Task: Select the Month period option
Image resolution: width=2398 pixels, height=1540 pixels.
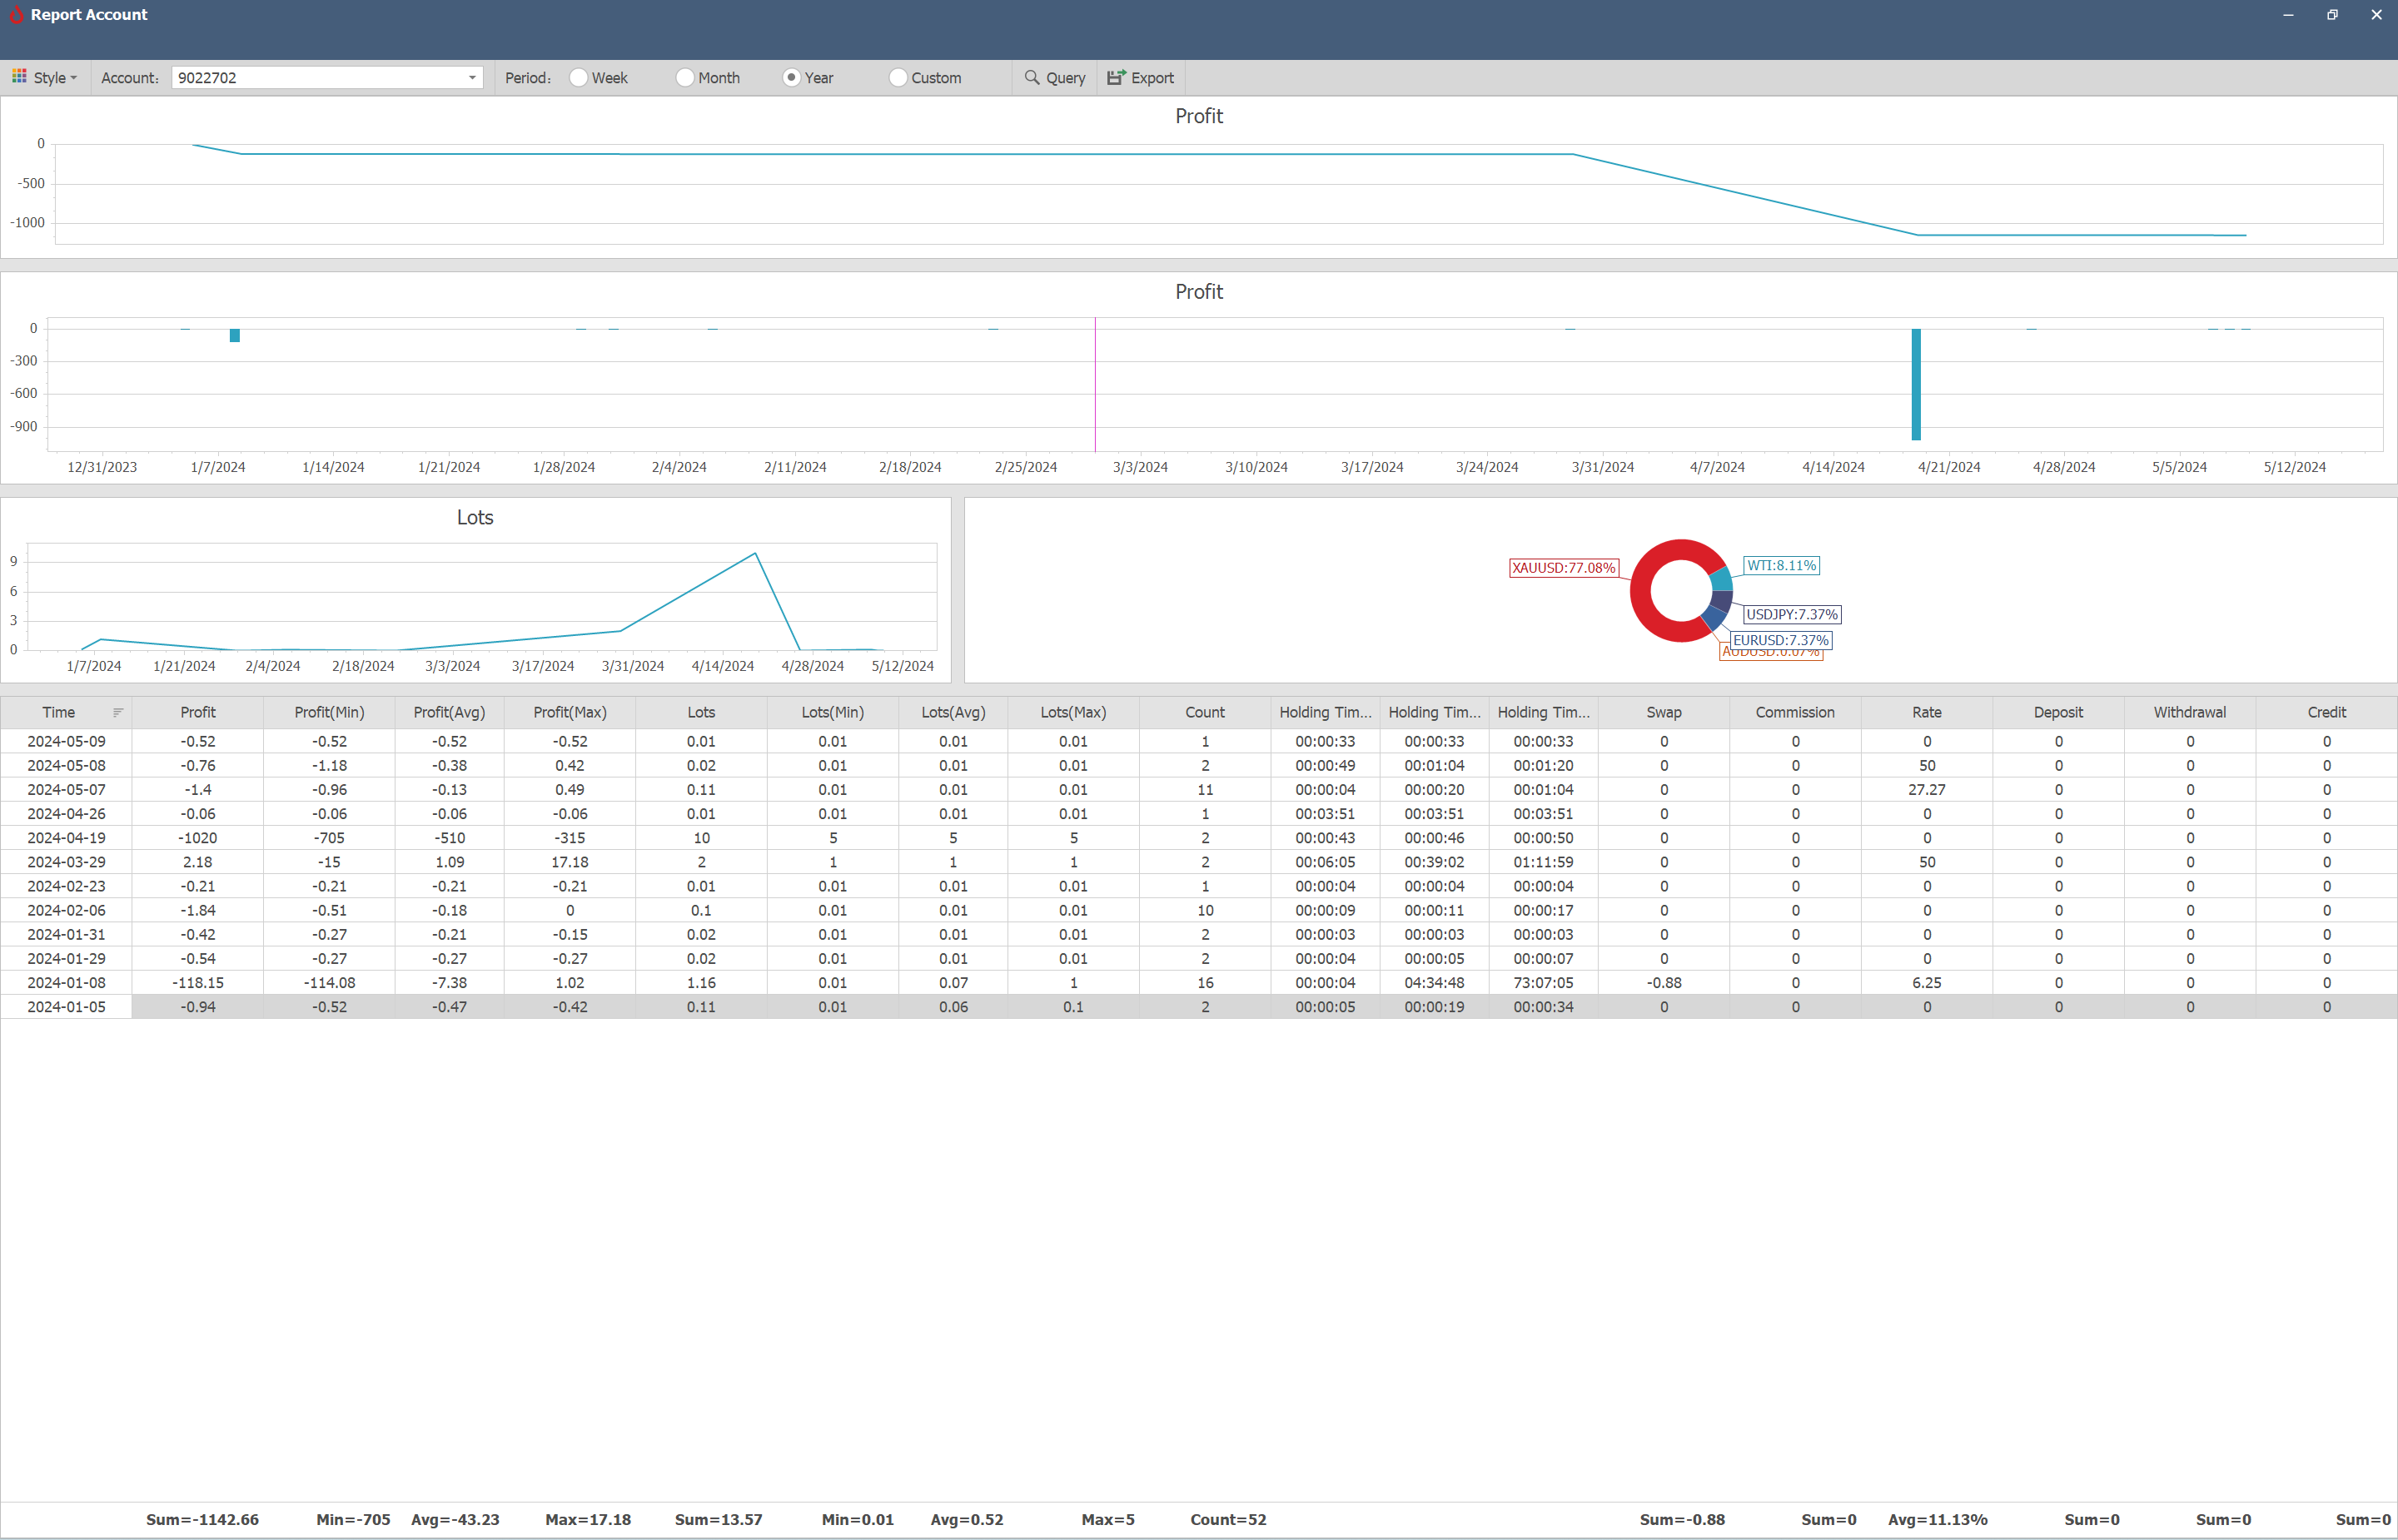Action: pyautogui.click(x=709, y=78)
